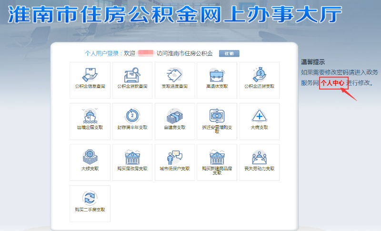
Task: Select 丧失劳动力支取 meeting icon
Action: click(259, 157)
